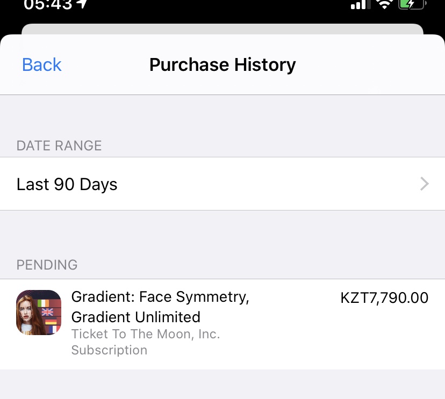Tap the dimmed card behind the sheet
Image resolution: width=445 pixels, height=399 pixels.
point(223,29)
